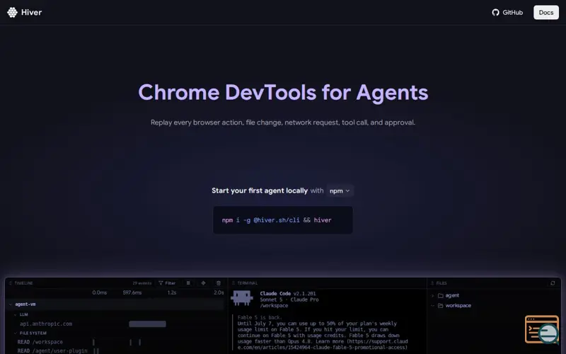The height and width of the screenshot is (354, 566).
Task: Click the TIMELINE panel title
Action: [x=23, y=283]
